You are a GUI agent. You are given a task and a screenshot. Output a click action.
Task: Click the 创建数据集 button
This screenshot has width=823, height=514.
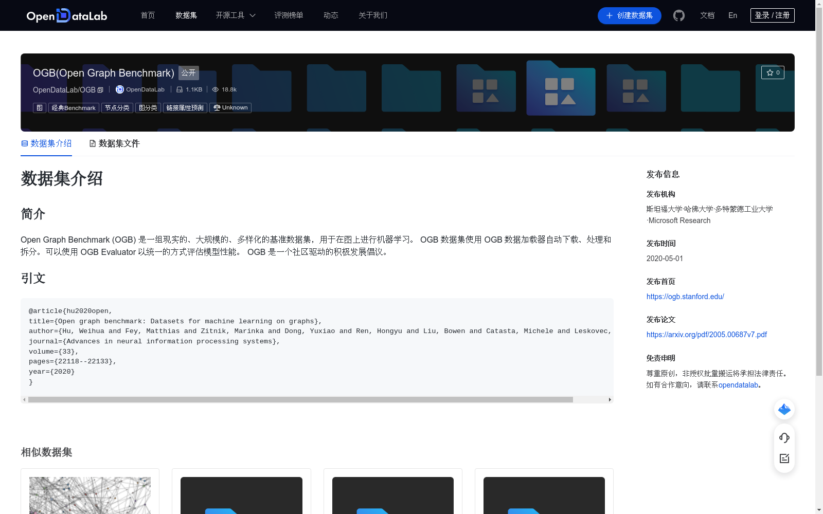pos(629,15)
